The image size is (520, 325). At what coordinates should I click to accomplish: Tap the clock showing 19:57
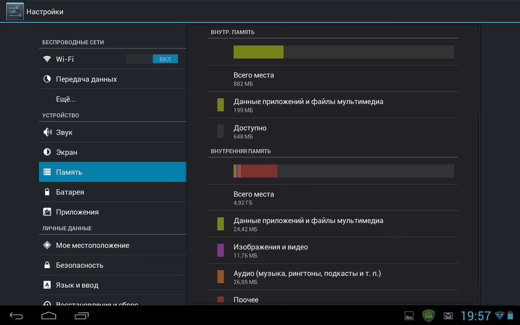point(476,316)
